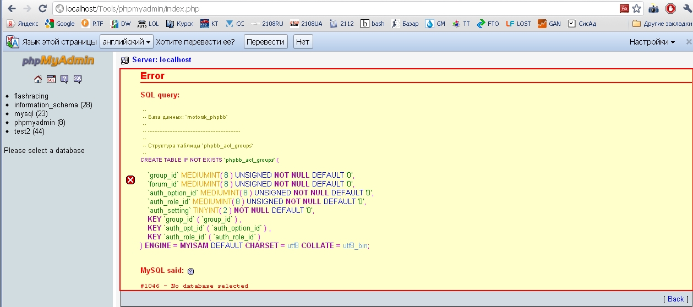Go back using the browser back arrow
693x307 pixels.
coord(12,9)
